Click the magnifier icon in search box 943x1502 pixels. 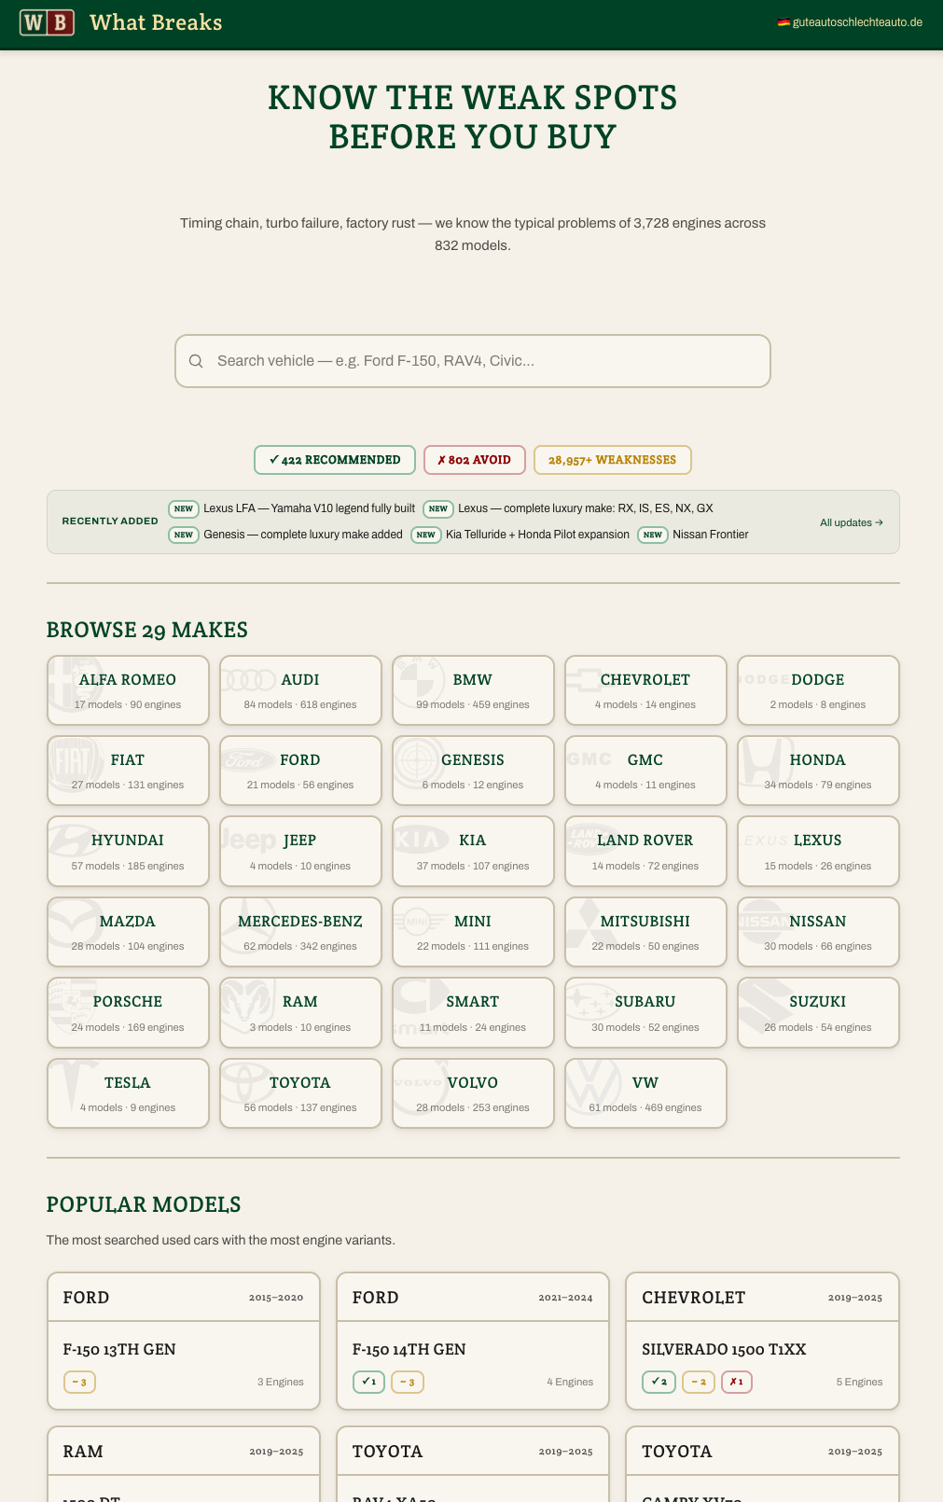click(196, 361)
